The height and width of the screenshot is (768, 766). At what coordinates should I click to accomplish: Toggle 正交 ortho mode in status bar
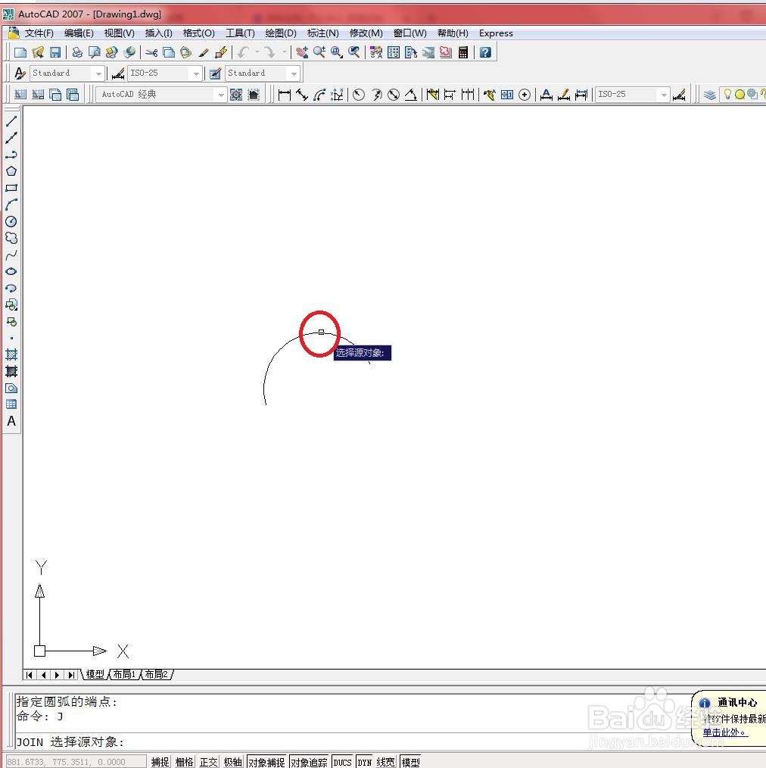tap(208, 762)
